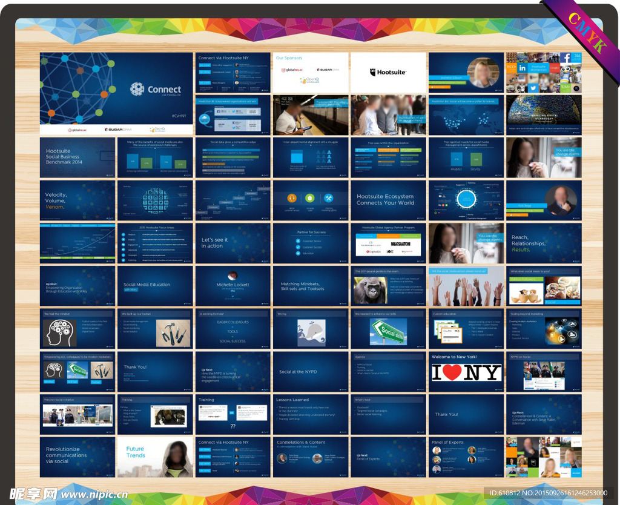Open Top reported needs for social media slide

pyautogui.click(x=466, y=157)
